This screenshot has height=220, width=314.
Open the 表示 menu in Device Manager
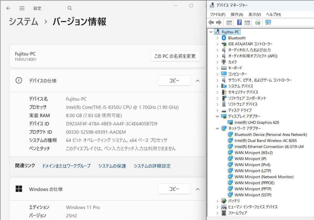tap(255, 14)
